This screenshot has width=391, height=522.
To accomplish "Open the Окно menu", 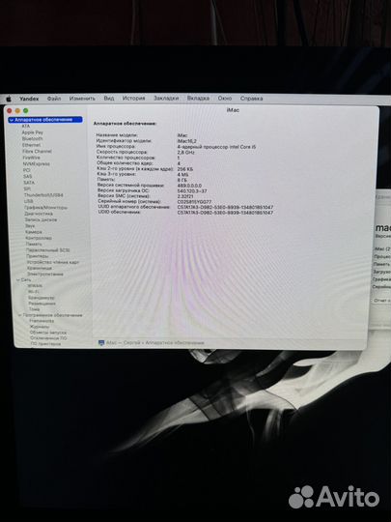I will [x=225, y=99].
